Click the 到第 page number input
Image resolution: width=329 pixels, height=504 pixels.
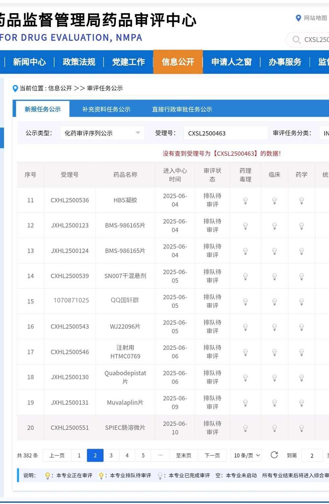(312, 455)
